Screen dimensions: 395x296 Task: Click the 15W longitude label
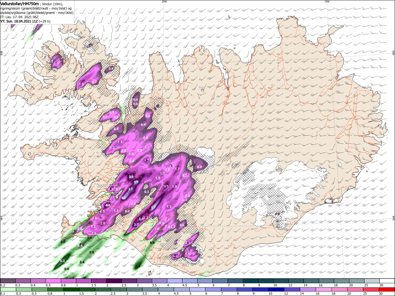[327, 2]
